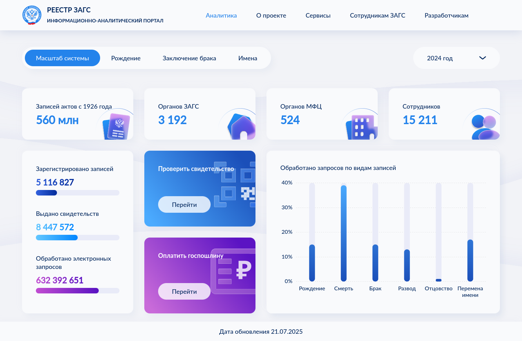Click the Проверить свидетельство heading
Viewport: 522px width, 341px height.
click(x=196, y=169)
